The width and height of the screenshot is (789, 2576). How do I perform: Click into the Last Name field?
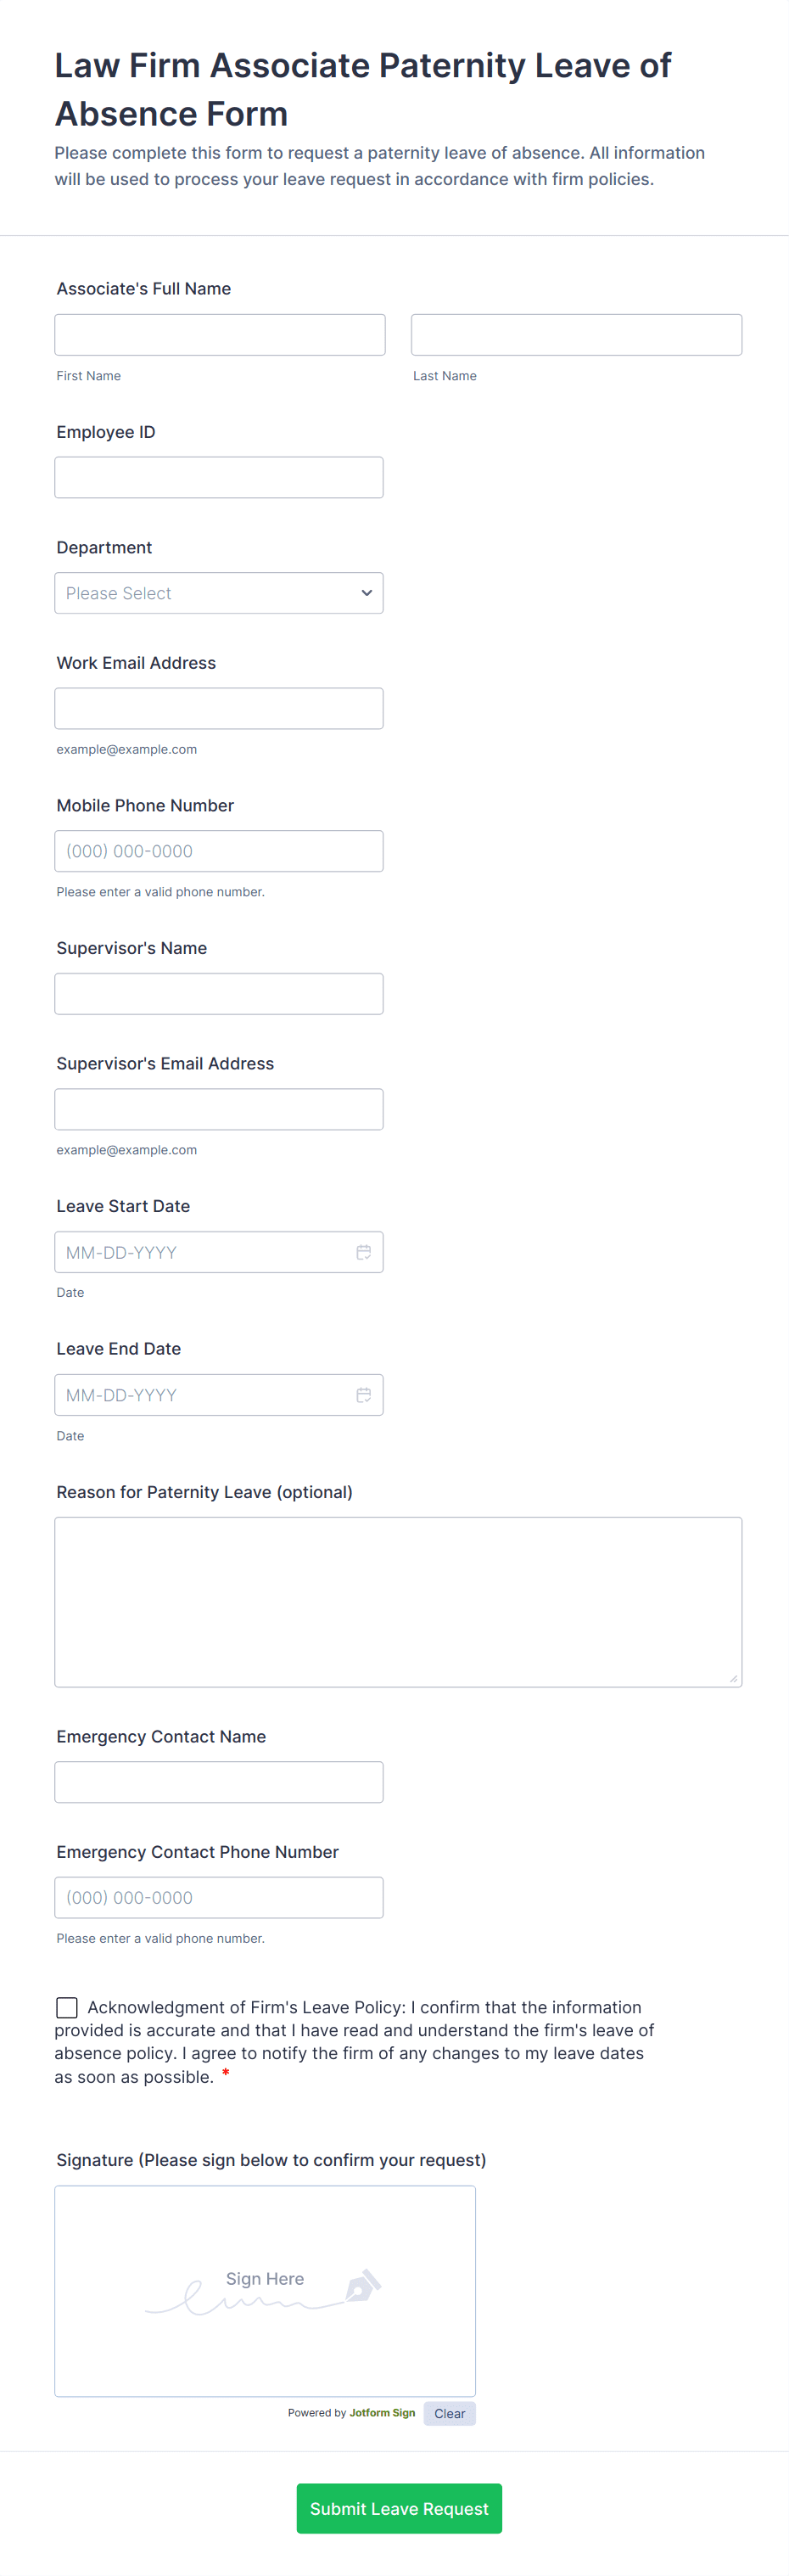576,335
